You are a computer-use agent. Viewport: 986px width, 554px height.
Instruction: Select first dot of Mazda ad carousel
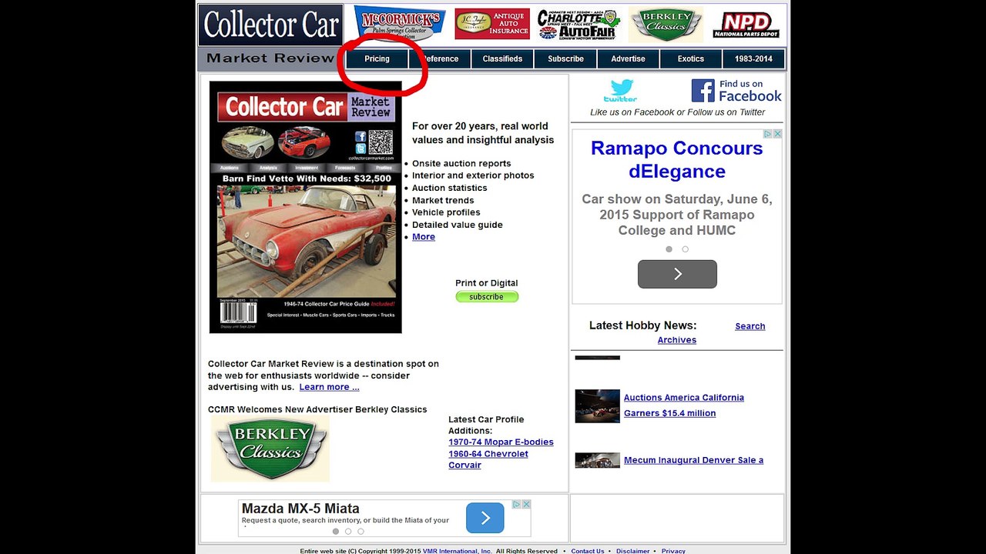coord(336,531)
